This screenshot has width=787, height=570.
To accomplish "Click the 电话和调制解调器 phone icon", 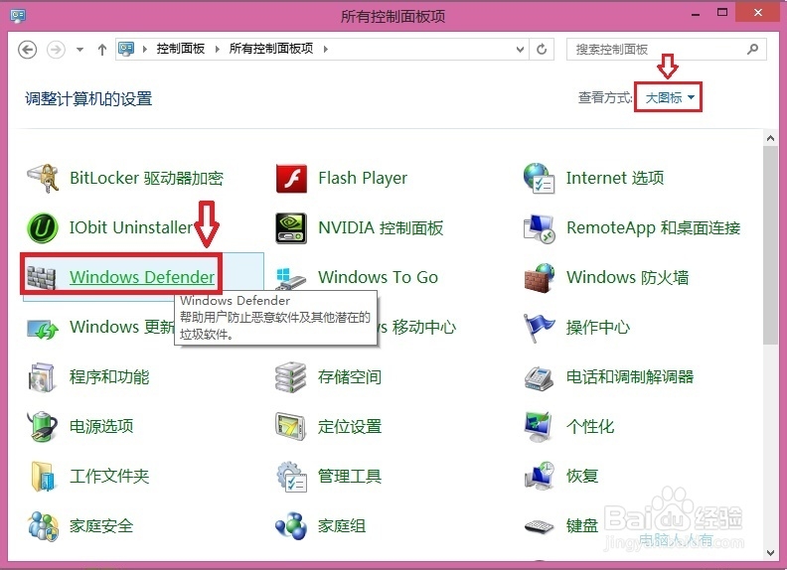I will point(539,377).
